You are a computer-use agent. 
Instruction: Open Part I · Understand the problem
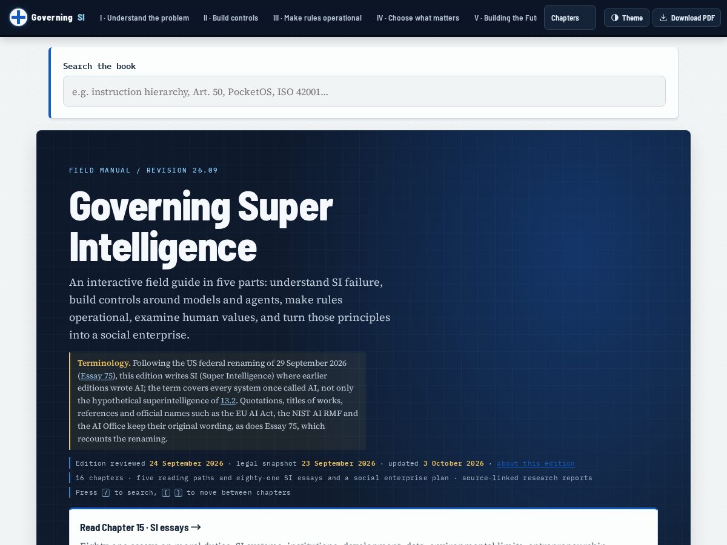coord(144,18)
